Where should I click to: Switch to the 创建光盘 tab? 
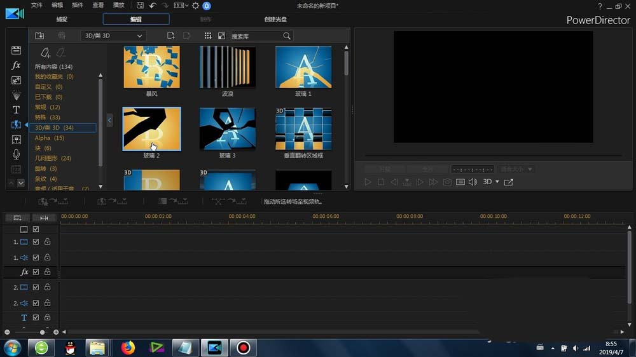[x=275, y=19]
